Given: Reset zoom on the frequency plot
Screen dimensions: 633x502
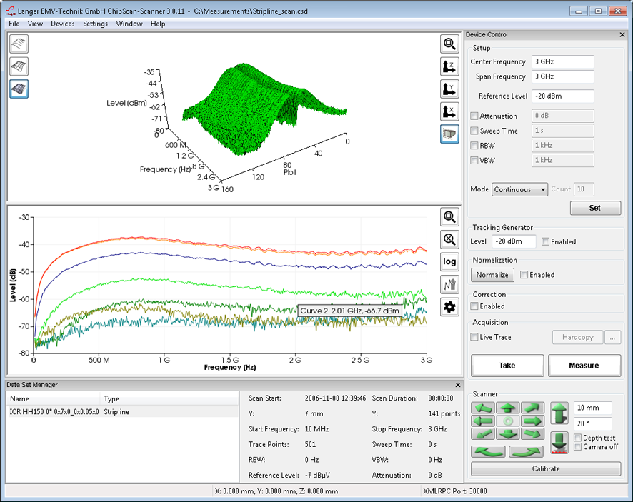Looking at the screenshot, I should [449, 239].
